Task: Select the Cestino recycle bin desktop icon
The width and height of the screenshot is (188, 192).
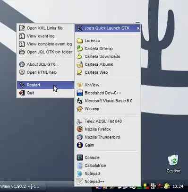Action: point(173,164)
